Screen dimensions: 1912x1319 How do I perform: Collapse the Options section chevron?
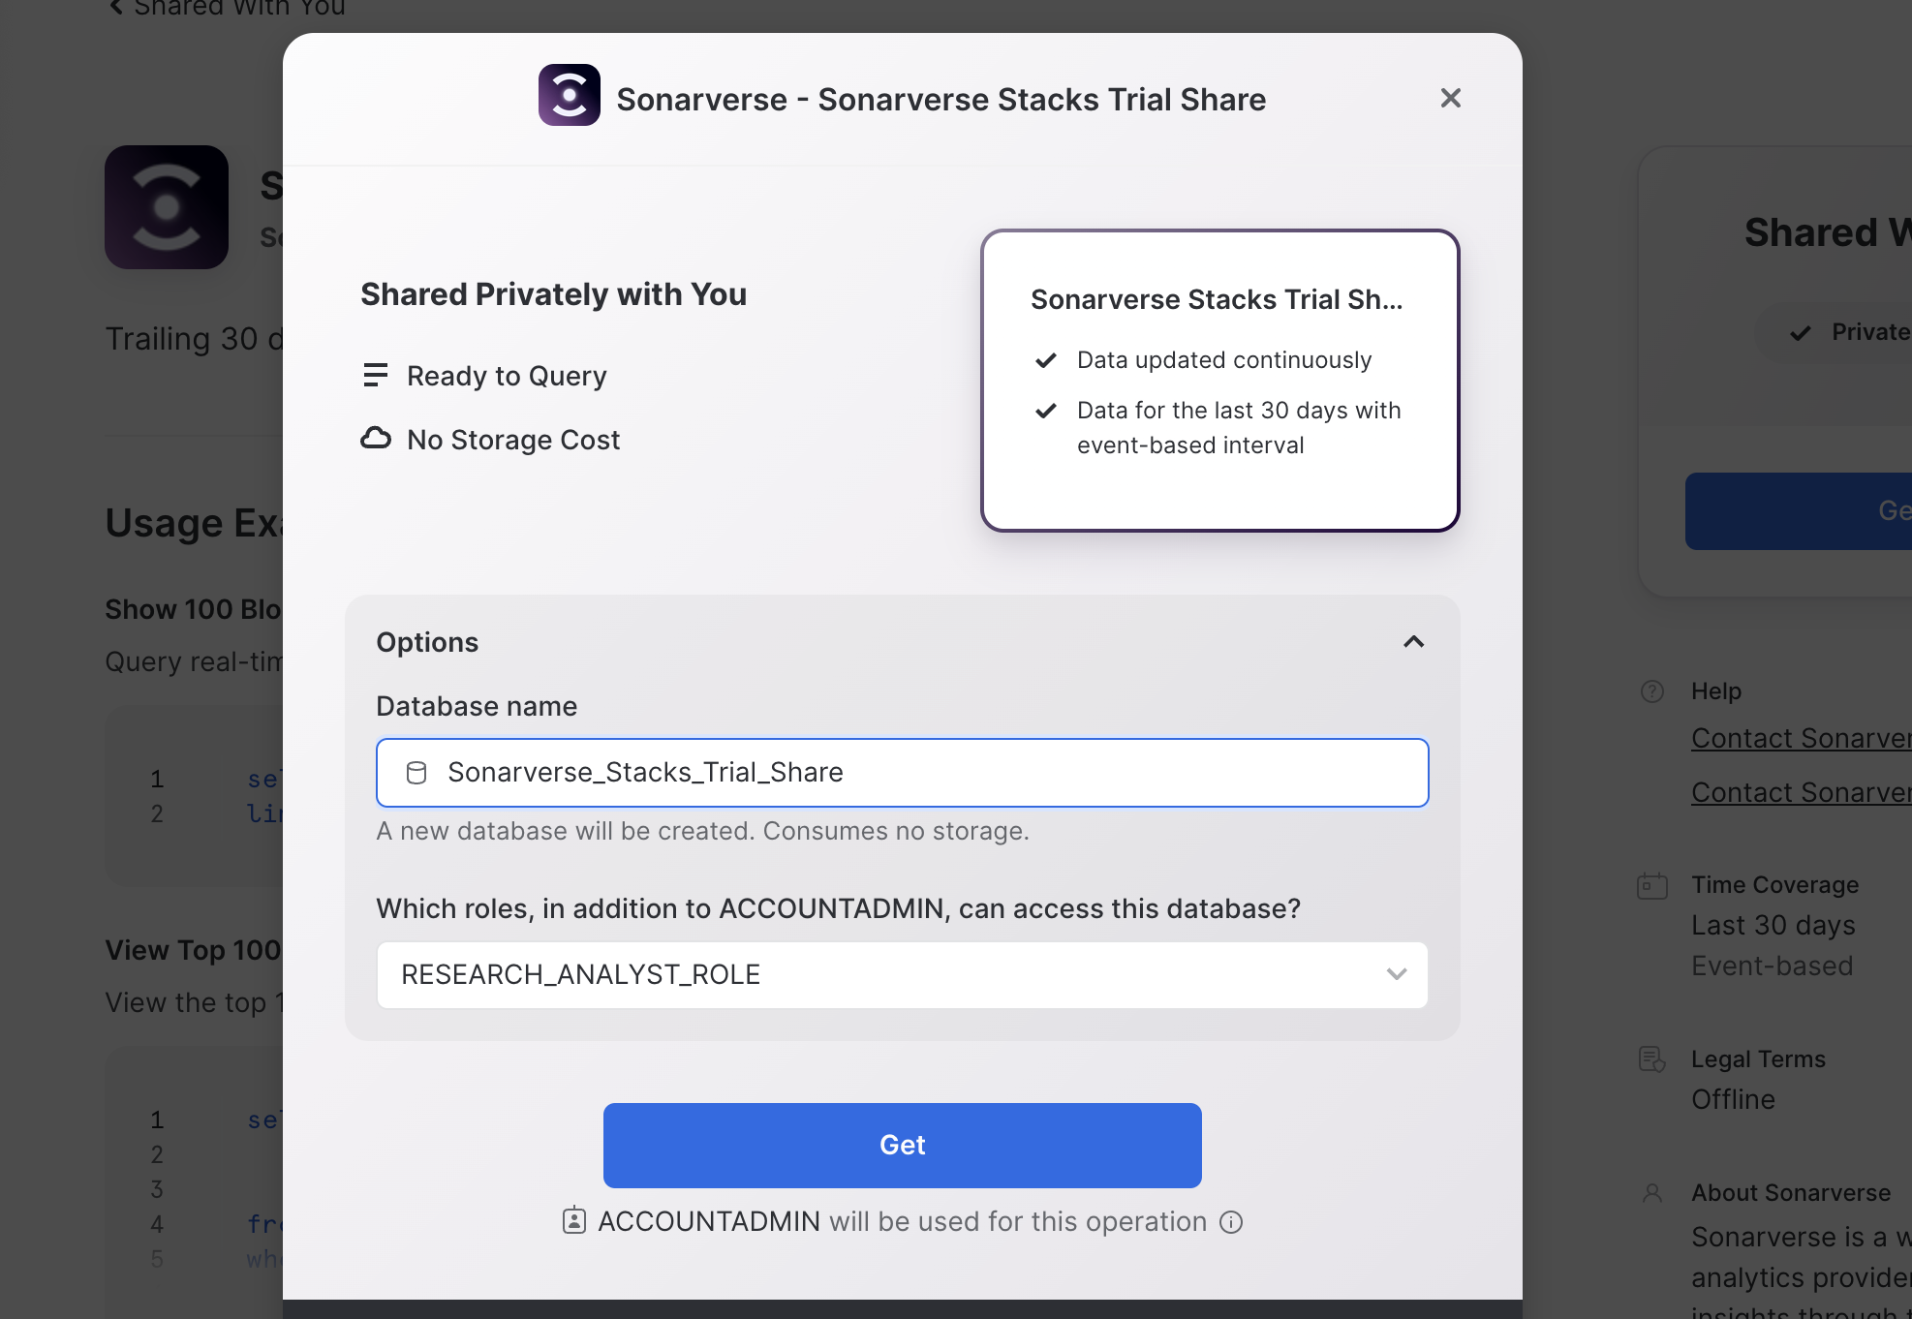tap(1413, 642)
